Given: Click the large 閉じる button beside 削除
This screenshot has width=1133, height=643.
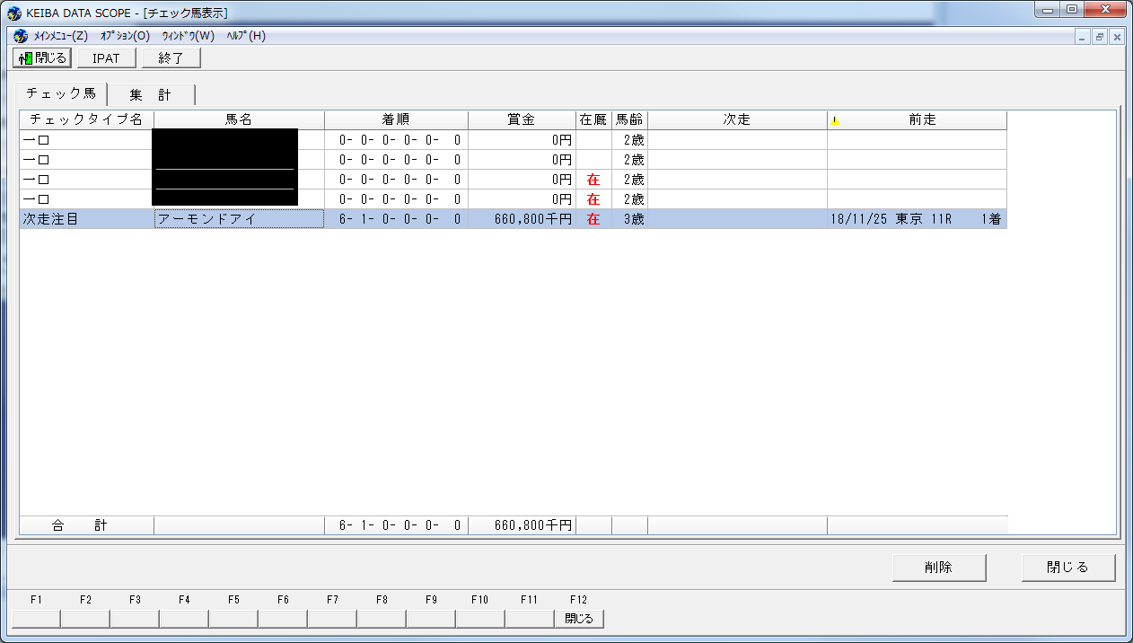Looking at the screenshot, I should click(x=1068, y=568).
